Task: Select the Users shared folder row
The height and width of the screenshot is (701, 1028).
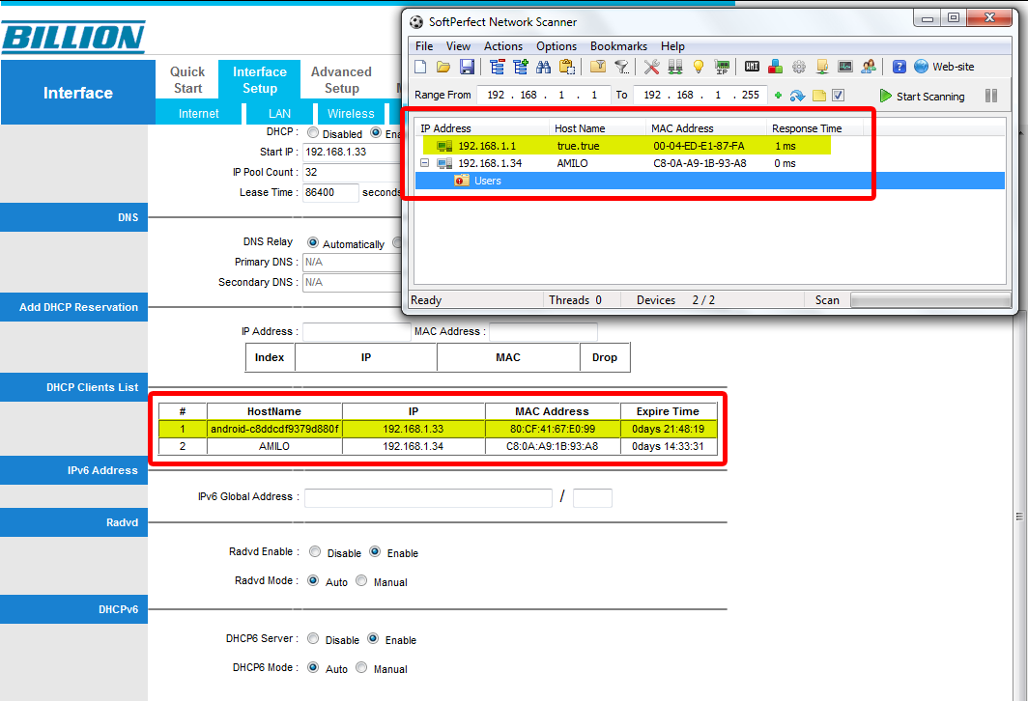Action: click(x=709, y=181)
